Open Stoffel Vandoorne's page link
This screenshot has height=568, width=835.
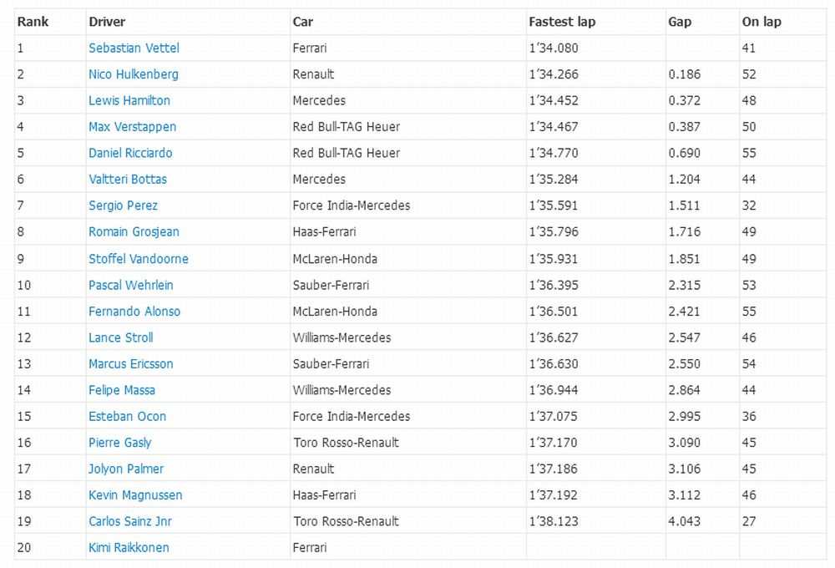click(139, 258)
